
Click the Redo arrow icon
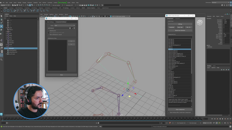pos(22,5)
